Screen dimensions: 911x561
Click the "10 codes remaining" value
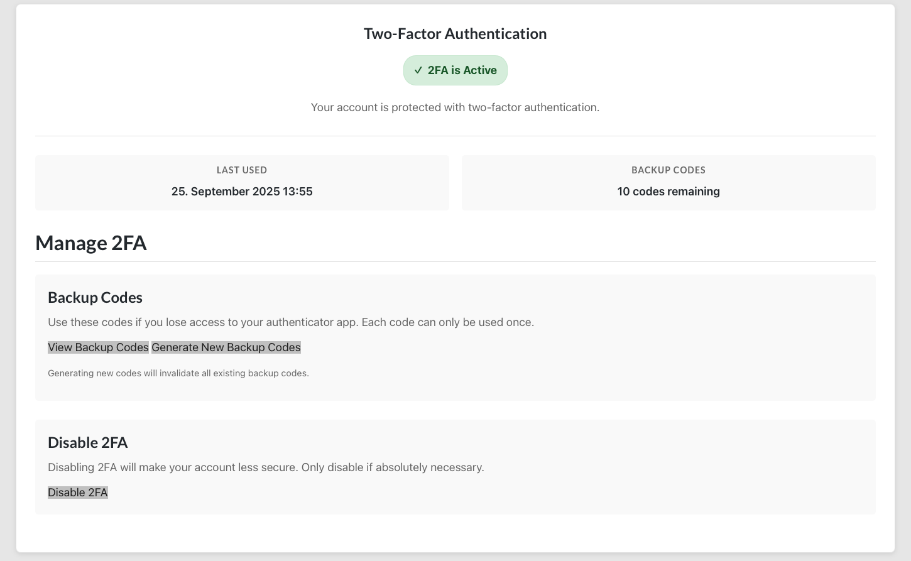668,192
